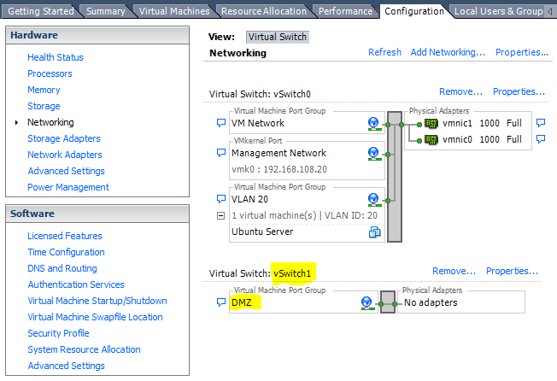Open System Resource Allocation link

point(84,349)
